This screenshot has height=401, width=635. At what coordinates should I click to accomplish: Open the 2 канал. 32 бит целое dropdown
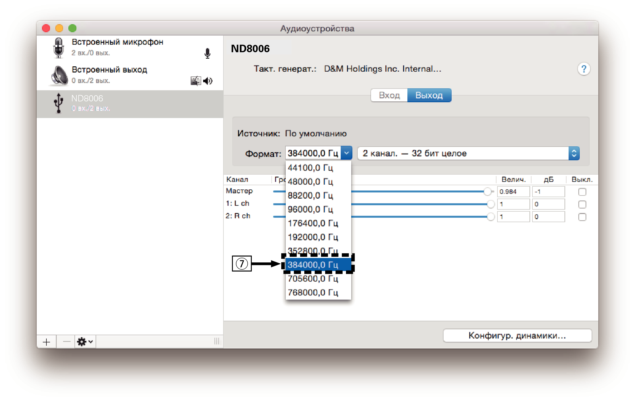click(x=468, y=153)
